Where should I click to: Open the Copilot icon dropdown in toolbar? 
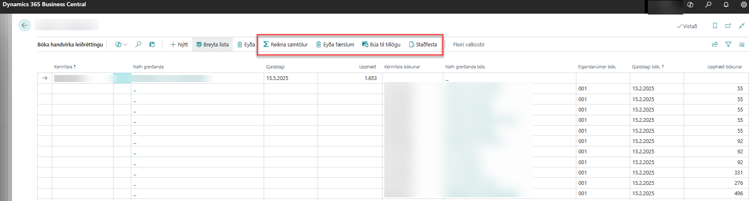(x=121, y=44)
